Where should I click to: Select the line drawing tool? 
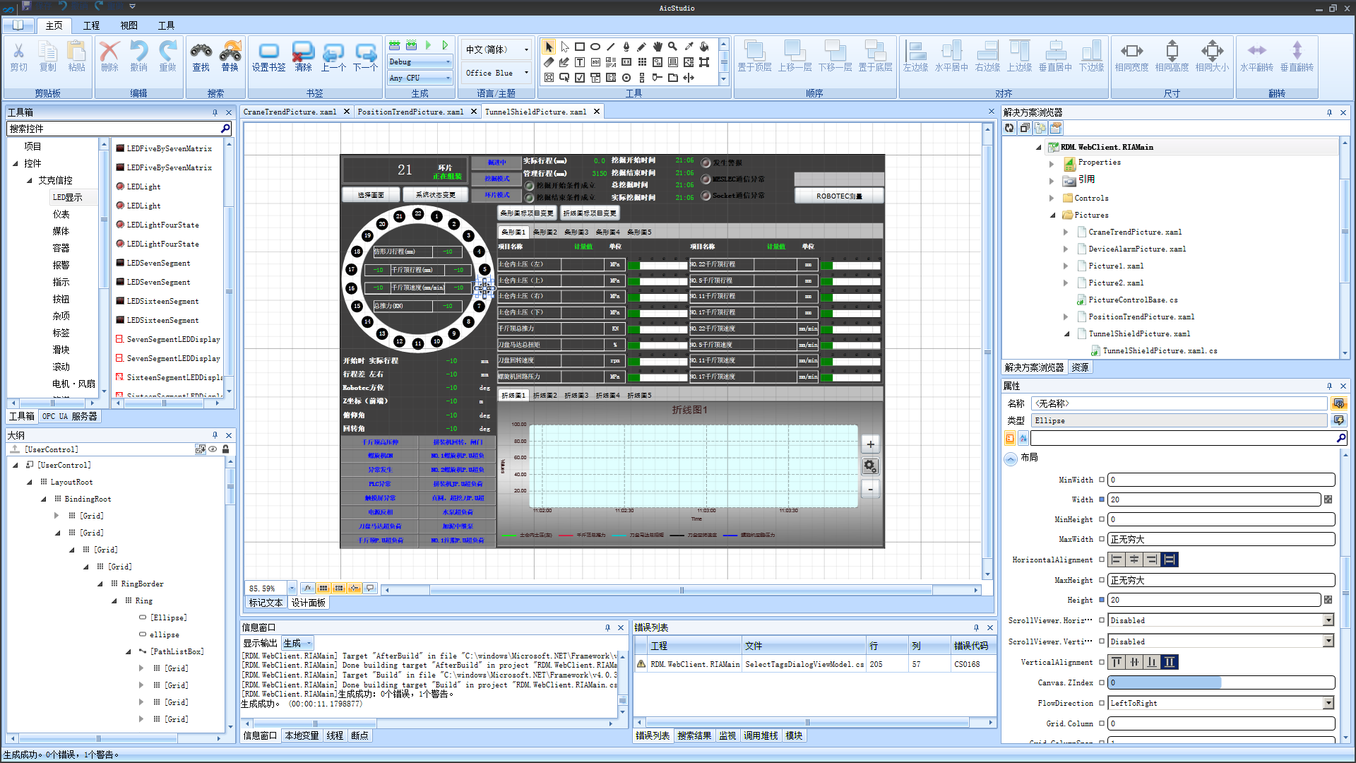611,47
